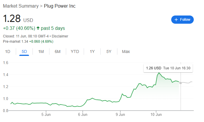Click the 10 Jun peak on chart
204x122 pixels.
click(x=159, y=73)
